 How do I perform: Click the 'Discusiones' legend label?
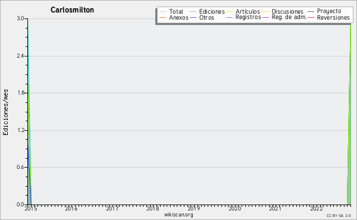[x=287, y=11]
